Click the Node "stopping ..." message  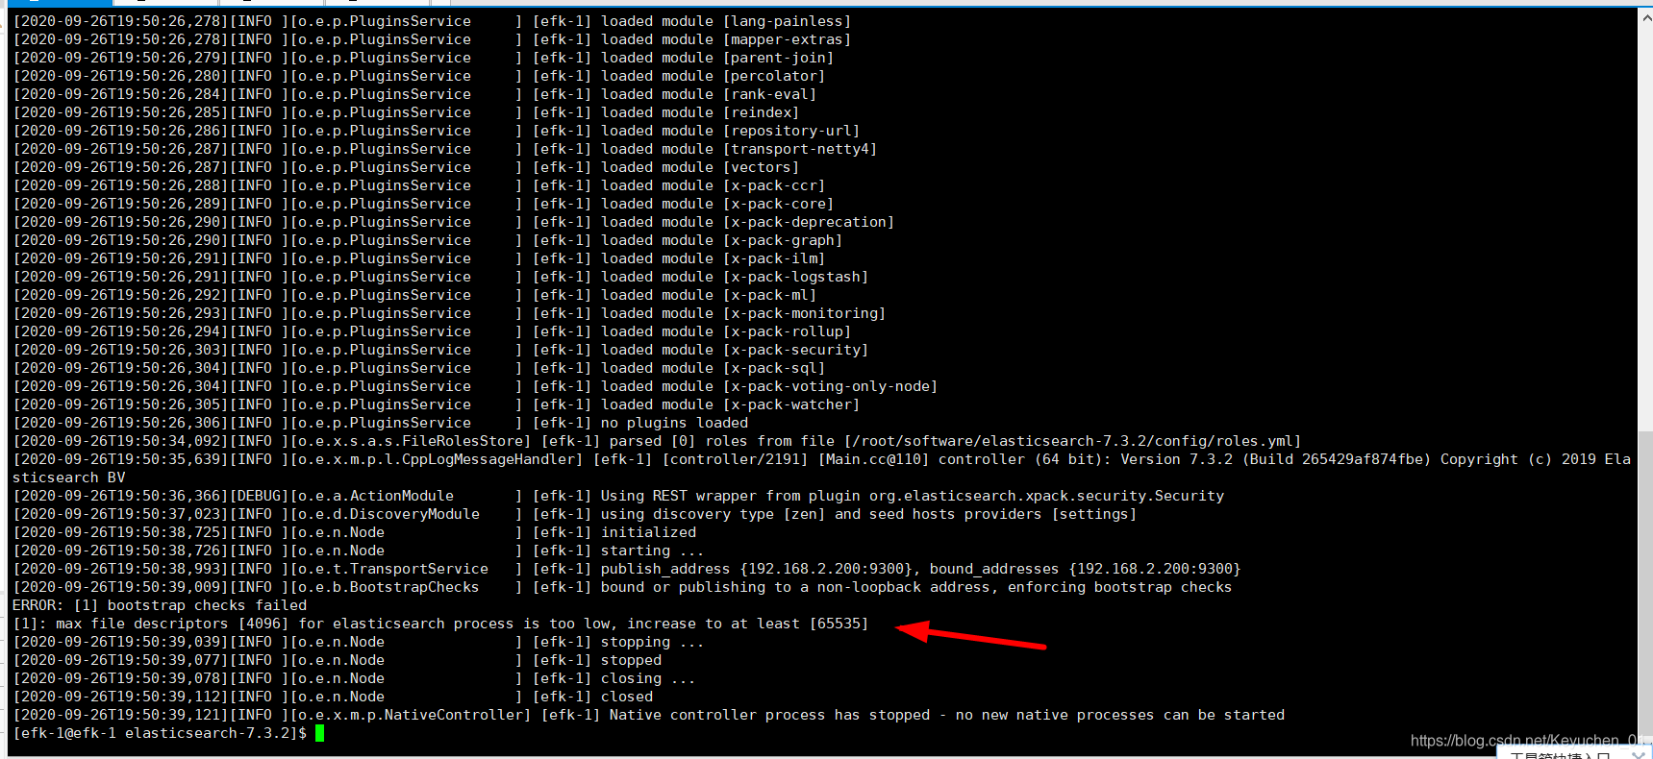tap(652, 642)
